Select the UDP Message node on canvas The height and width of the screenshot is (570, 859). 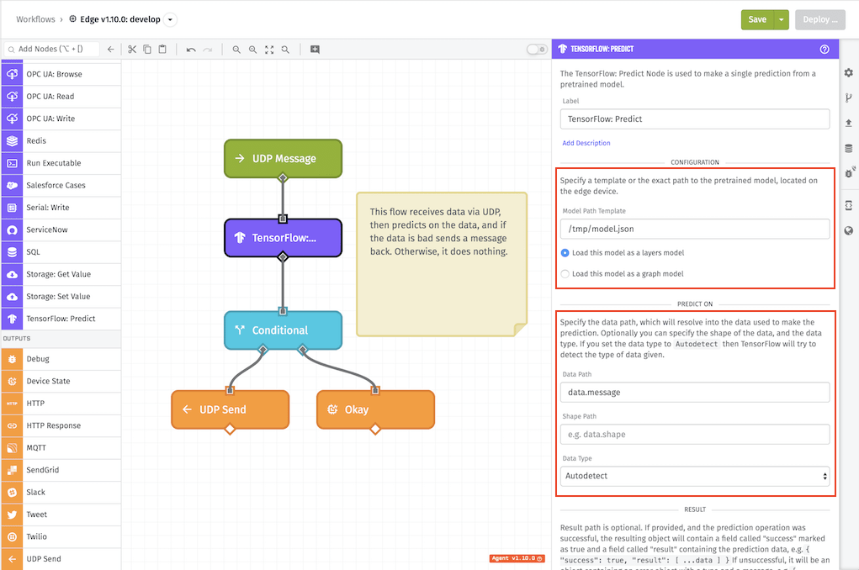point(284,158)
